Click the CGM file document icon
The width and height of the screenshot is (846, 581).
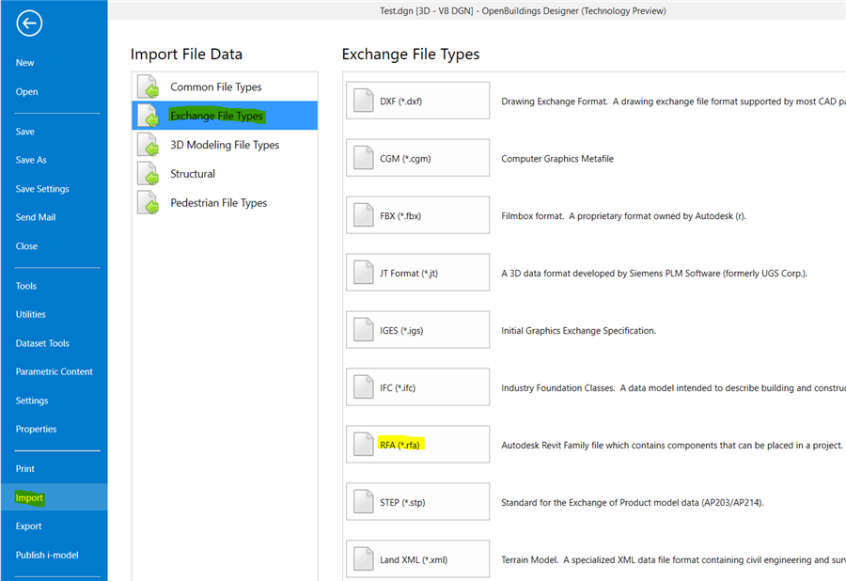pyautogui.click(x=363, y=158)
